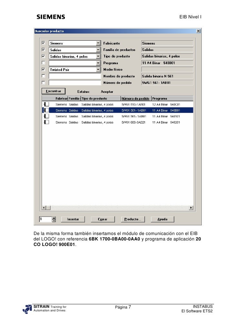Select device icon of row 540101
Viewport: 235px width, 332px height.
coord(46,116)
